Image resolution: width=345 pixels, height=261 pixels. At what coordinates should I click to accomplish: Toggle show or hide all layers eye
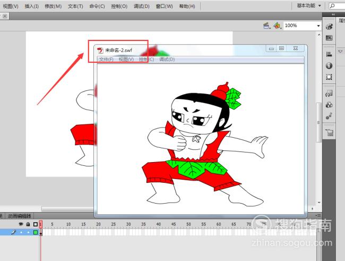click(x=21, y=224)
